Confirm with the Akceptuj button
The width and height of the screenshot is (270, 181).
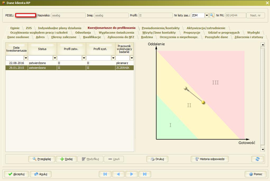[x=17, y=174]
